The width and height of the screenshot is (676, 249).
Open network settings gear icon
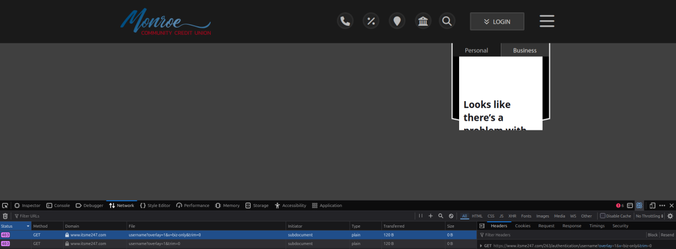(x=670, y=216)
